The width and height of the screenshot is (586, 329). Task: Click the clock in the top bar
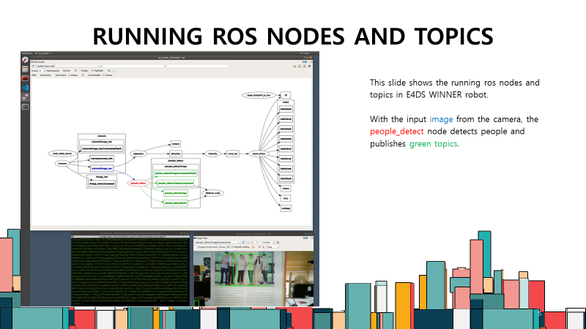[304, 53]
